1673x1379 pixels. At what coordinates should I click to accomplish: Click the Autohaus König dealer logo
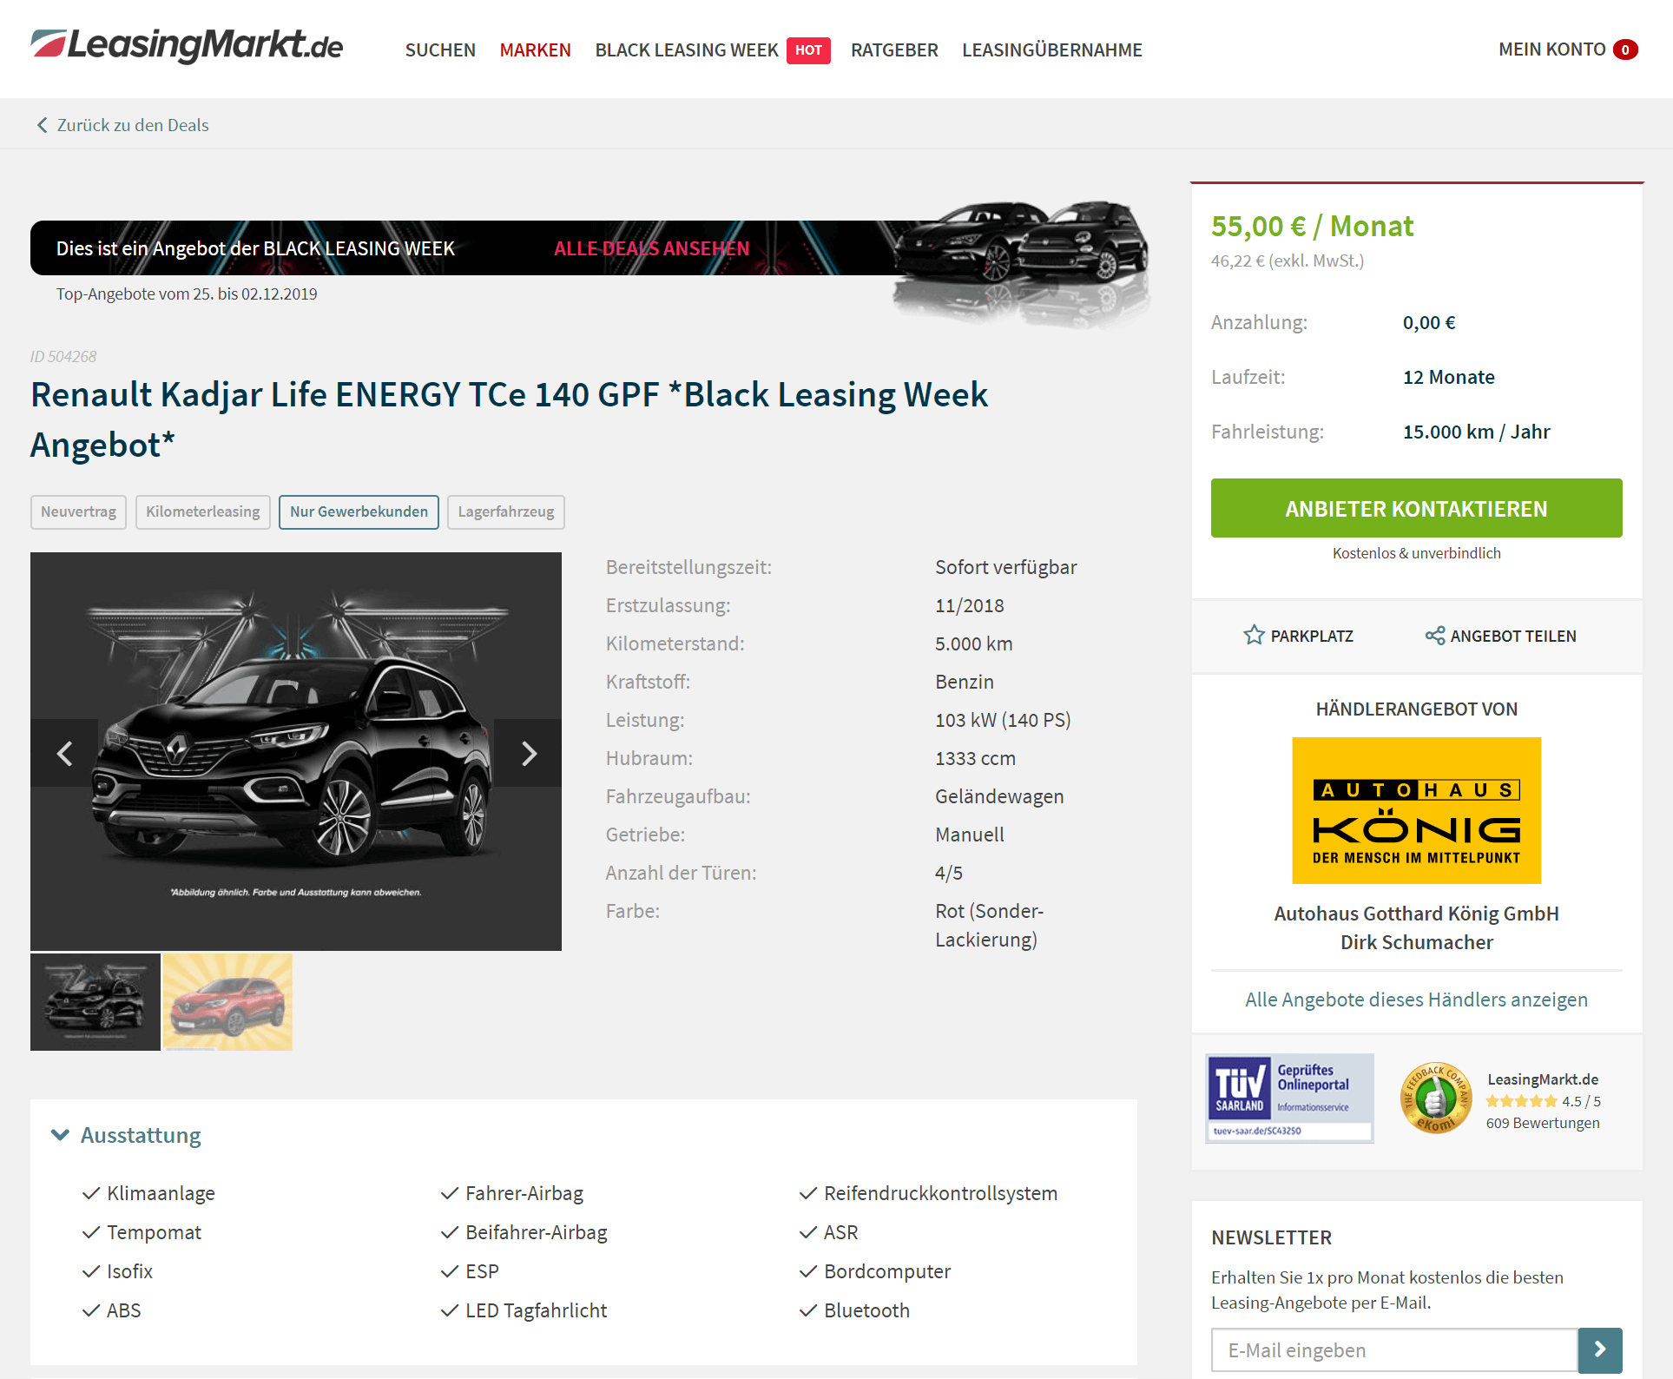pyautogui.click(x=1416, y=810)
